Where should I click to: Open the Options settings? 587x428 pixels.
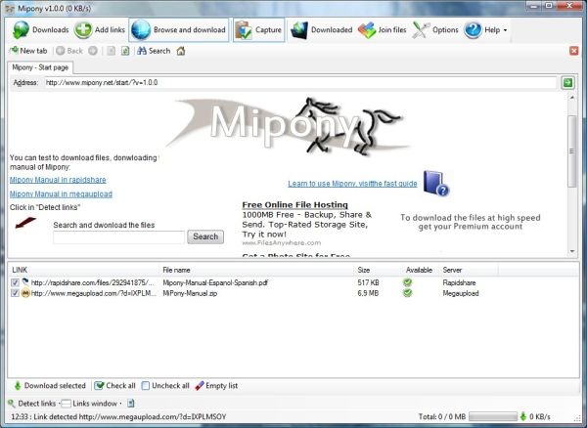[x=435, y=30]
